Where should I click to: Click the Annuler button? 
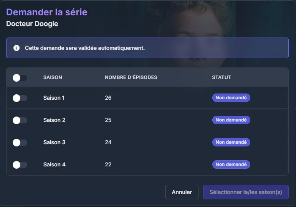(x=182, y=192)
